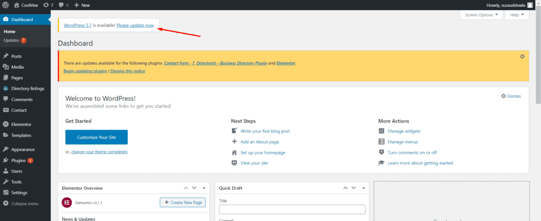Move Quick Draft widget up
The width and height of the screenshot is (541, 221).
click(346, 188)
